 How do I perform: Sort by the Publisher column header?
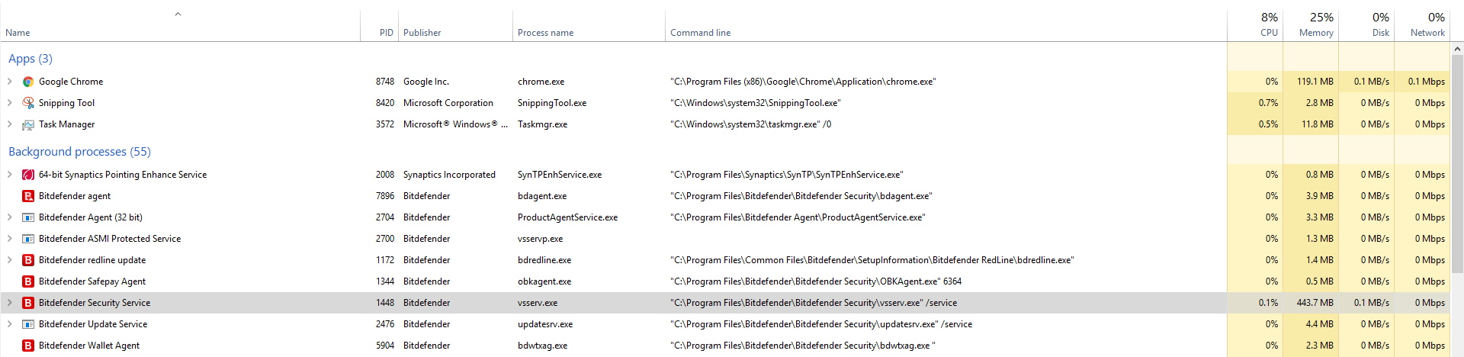[455, 25]
